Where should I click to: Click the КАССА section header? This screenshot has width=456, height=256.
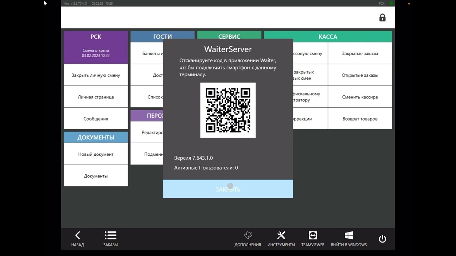(328, 36)
